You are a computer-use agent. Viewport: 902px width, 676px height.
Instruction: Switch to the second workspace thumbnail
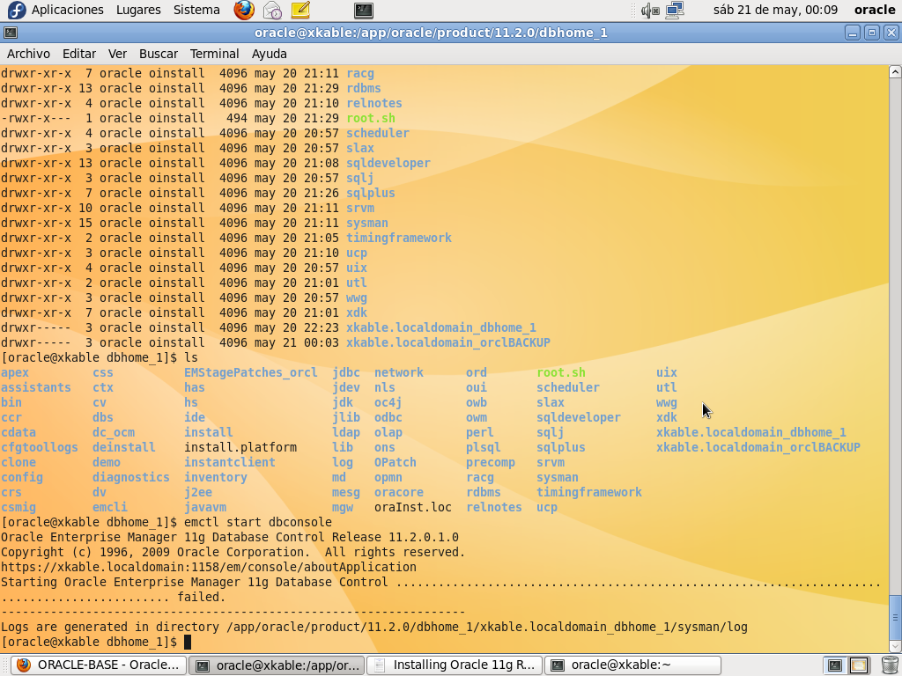[858, 665]
